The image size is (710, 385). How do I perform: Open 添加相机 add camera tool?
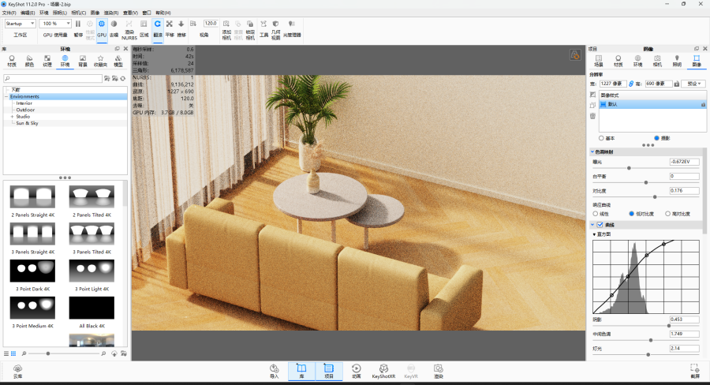point(226,28)
